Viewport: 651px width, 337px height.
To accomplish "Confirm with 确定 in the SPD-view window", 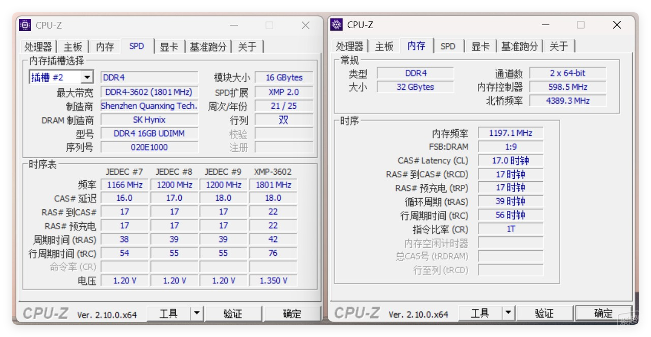I will pyautogui.click(x=292, y=314).
